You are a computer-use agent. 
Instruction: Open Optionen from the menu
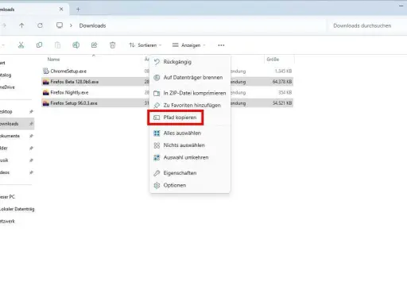[x=190, y=185]
